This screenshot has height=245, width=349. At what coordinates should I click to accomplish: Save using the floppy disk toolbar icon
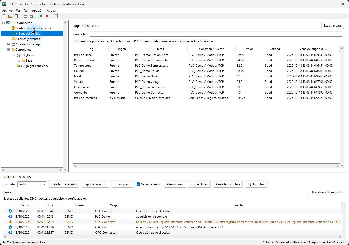16,16
